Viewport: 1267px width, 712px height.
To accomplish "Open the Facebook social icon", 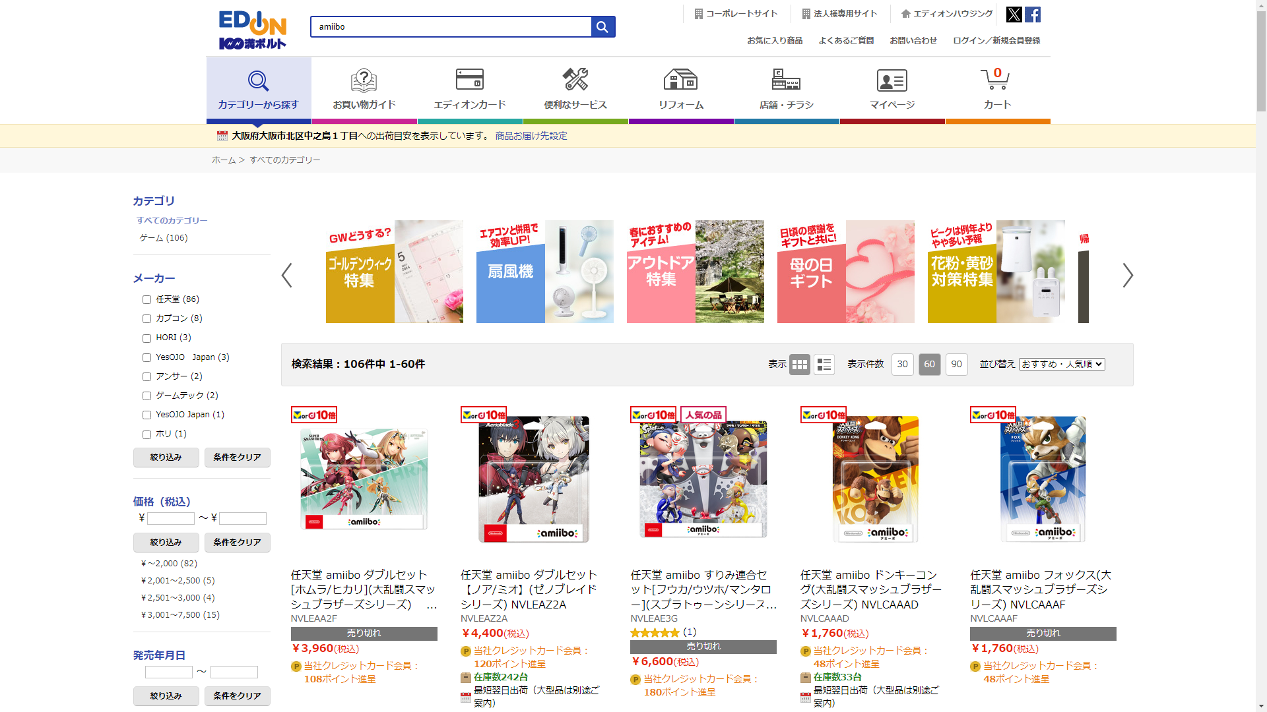I will [x=1033, y=15].
